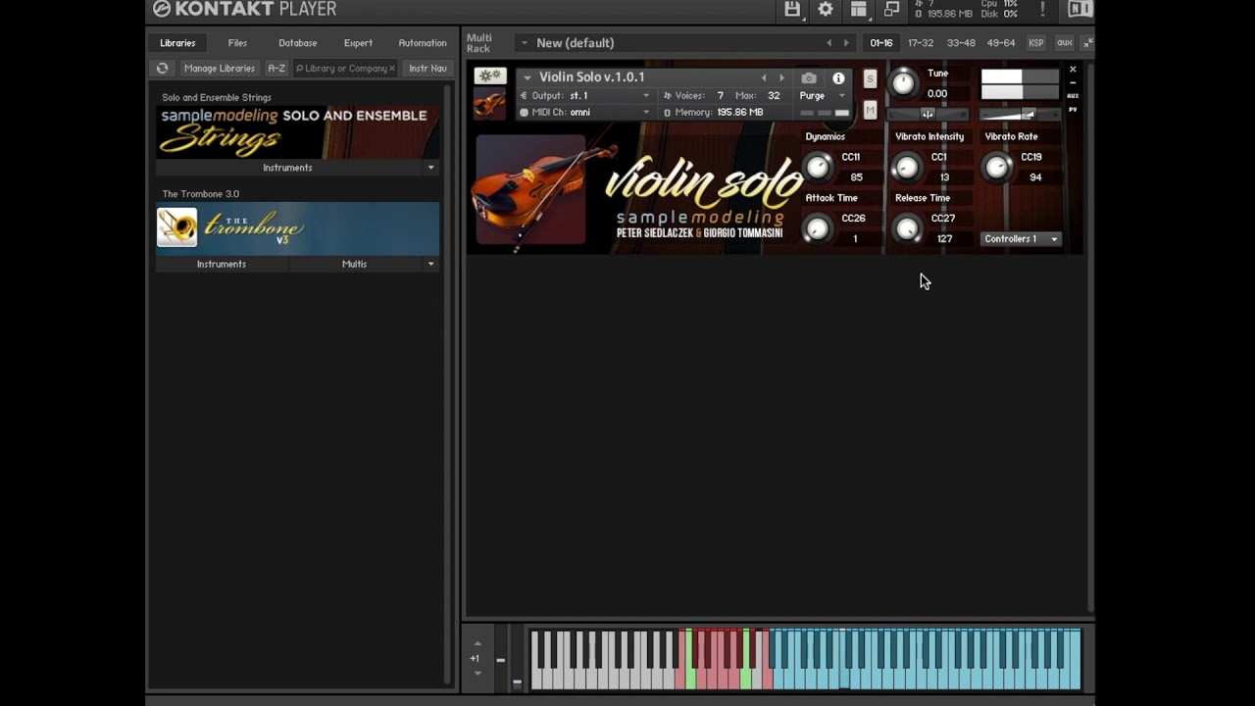Select rack page 33-48
Screen dimensions: 1255x706
tap(961, 43)
